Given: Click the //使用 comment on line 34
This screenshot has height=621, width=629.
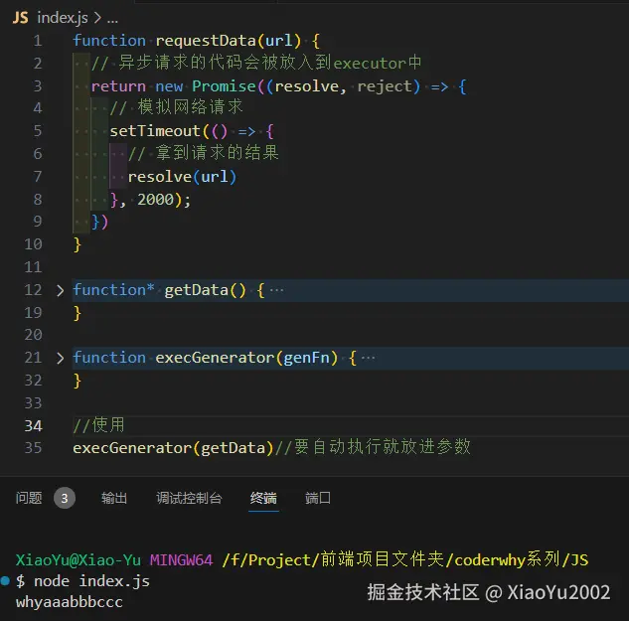Looking at the screenshot, I should [x=98, y=425].
